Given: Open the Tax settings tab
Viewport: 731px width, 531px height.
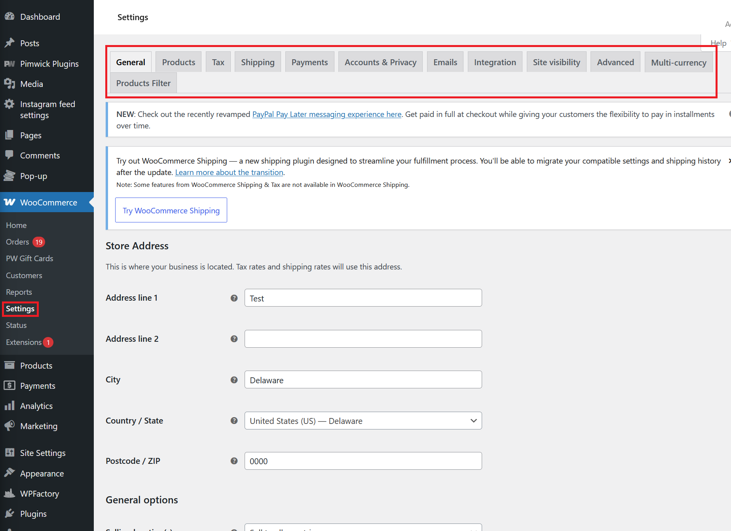Looking at the screenshot, I should [218, 62].
